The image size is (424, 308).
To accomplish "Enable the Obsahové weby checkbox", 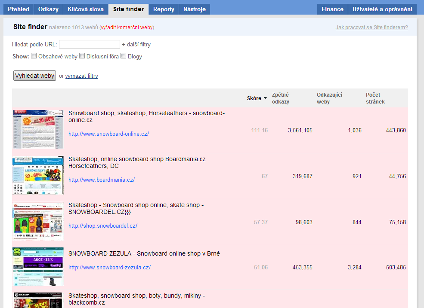I will (34, 56).
